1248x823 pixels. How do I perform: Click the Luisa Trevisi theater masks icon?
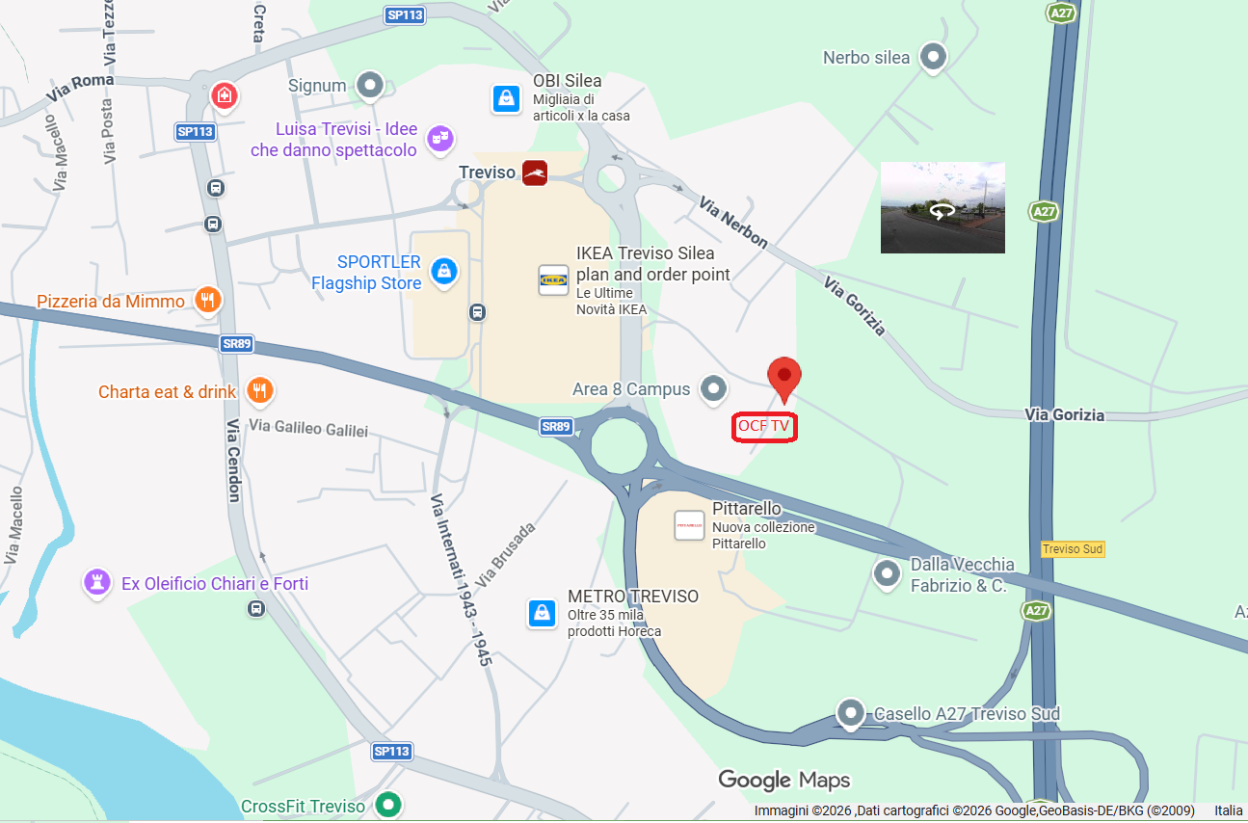[439, 139]
